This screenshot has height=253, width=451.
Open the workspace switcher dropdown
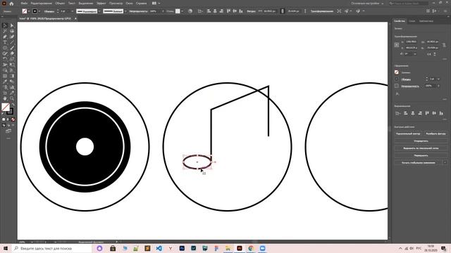(x=367, y=4)
